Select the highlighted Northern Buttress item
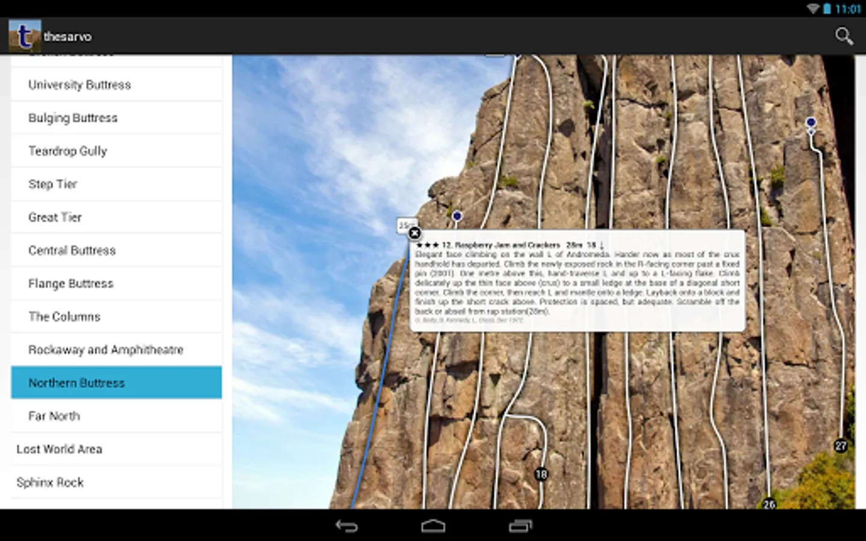Image resolution: width=866 pixels, height=541 pixels. [x=117, y=382]
